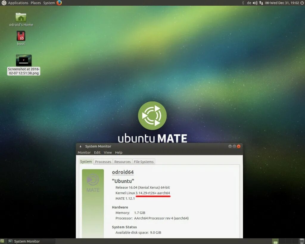305x244 pixels.
Task: Open the Places menu
Action: pyautogui.click(x=36, y=3)
